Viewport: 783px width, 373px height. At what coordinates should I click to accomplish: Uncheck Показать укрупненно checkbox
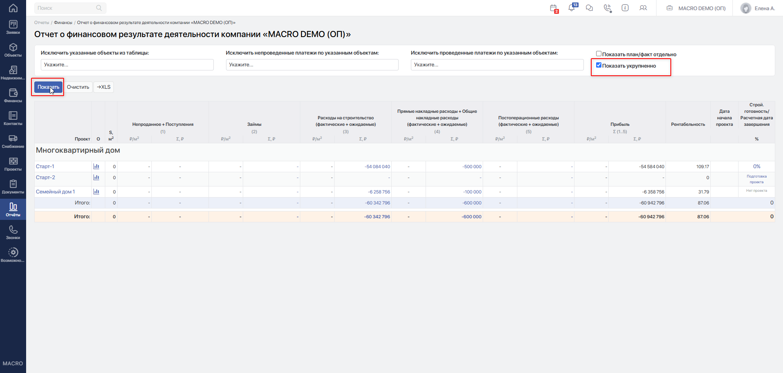pos(599,65)
